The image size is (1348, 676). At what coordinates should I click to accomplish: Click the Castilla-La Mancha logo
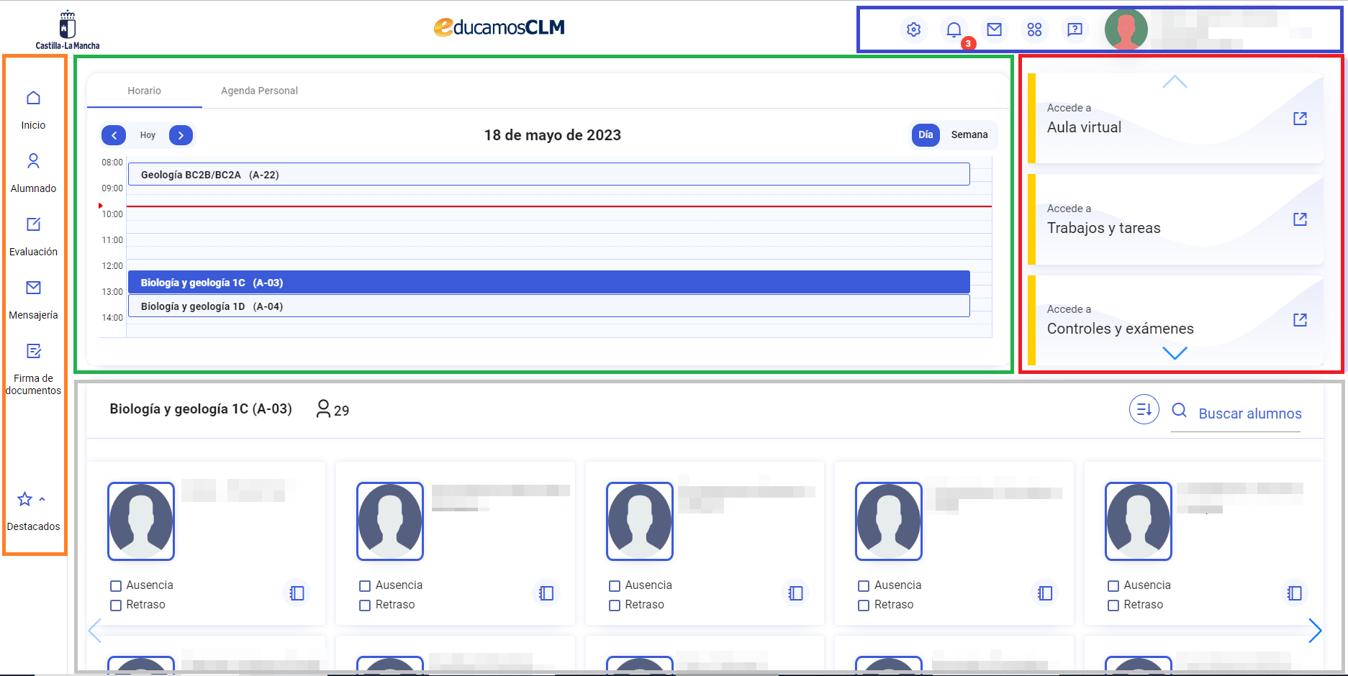pyautogui.click(x=68, y=29)
